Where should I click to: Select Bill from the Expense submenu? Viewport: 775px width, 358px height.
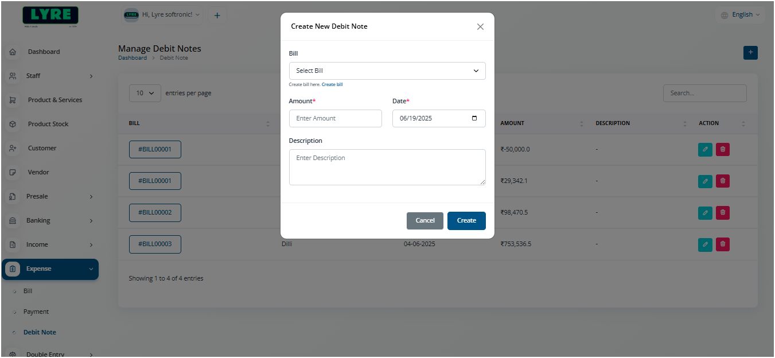[27, 291]
